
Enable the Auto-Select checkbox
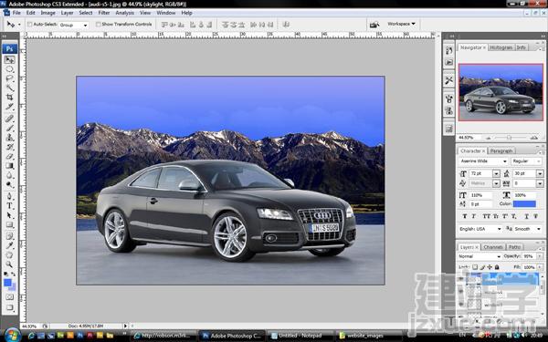(x=30, y=25)
